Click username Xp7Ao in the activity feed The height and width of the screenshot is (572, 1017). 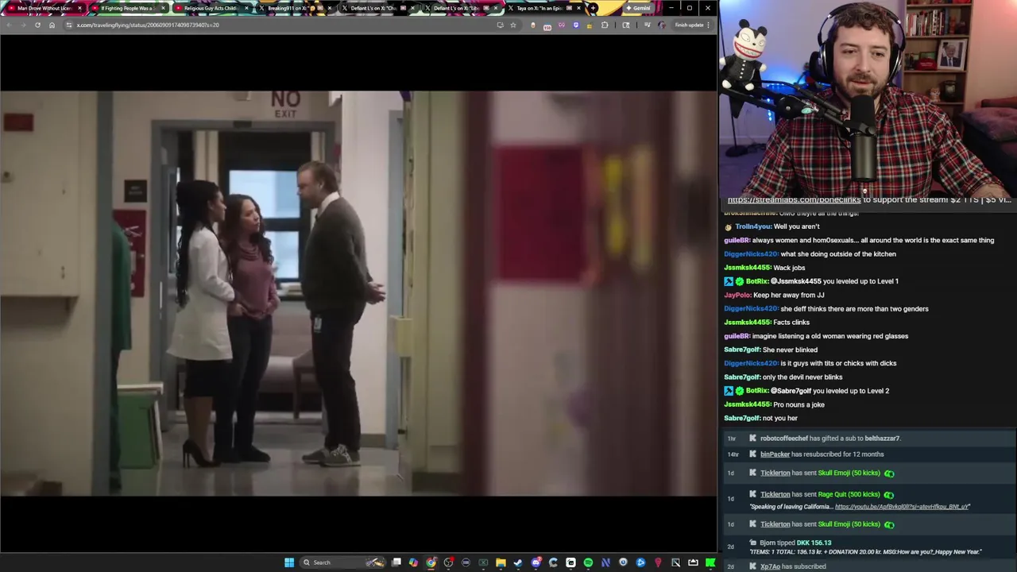[x=770, y=566]
